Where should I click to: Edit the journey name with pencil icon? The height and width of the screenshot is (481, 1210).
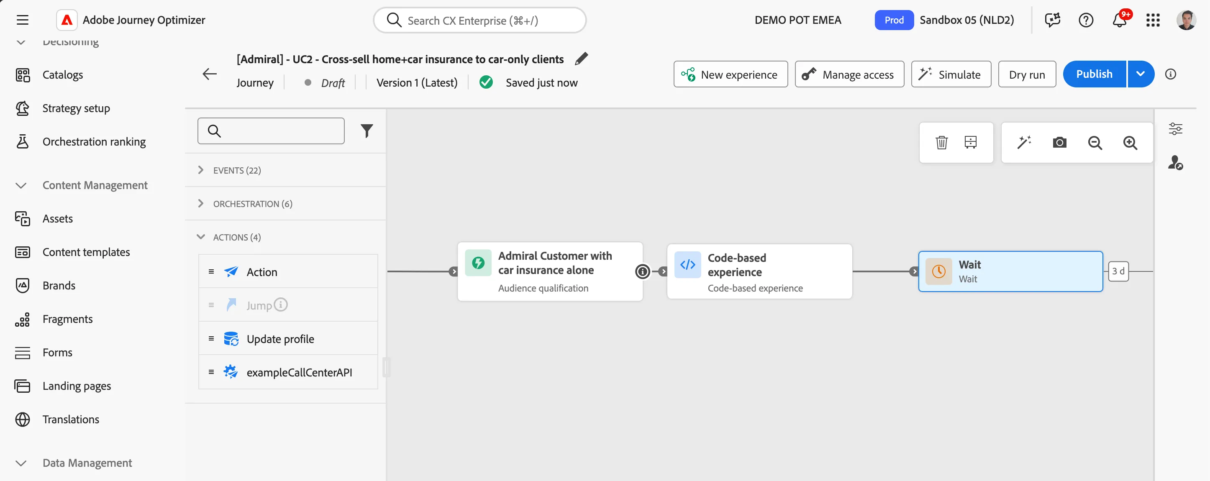(x=581, y=59)
